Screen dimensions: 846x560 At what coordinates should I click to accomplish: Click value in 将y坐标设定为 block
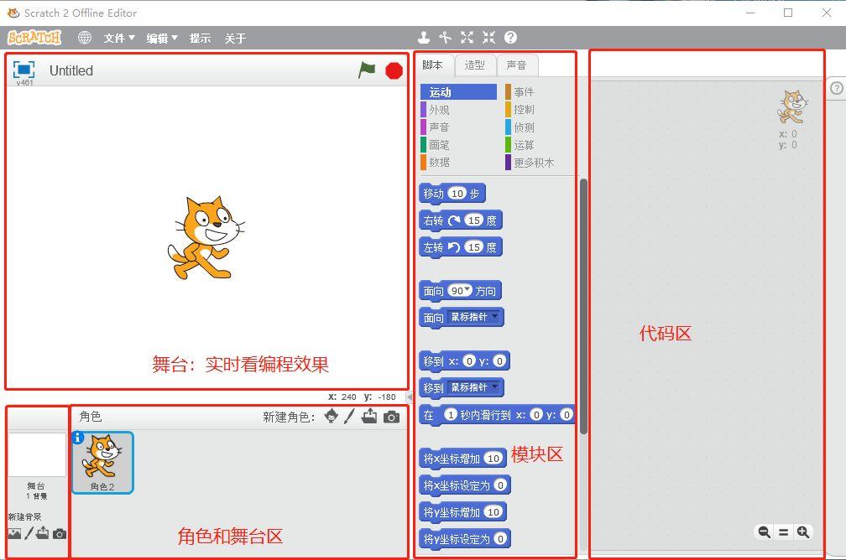point(500,538)
